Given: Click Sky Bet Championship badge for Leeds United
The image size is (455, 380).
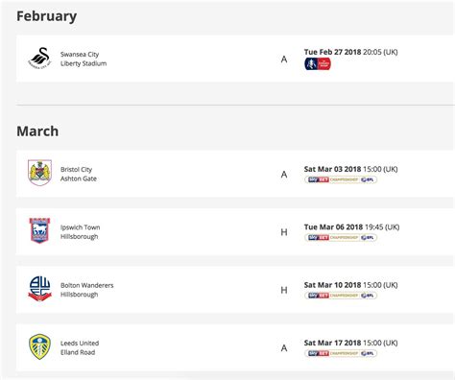Looking at the screenshot, I should click(341, 353).
